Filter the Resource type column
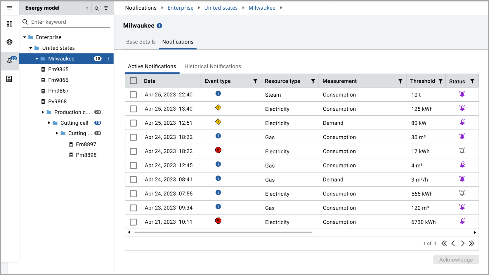Screen dimensions: 489x275 click(x=313, y=81)
